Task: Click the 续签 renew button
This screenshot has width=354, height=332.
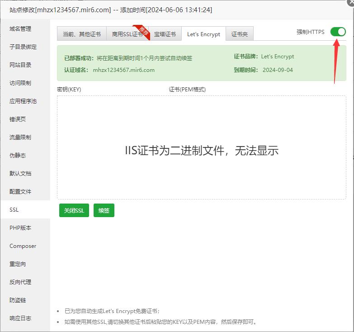Action: click(x=104, y=210)
